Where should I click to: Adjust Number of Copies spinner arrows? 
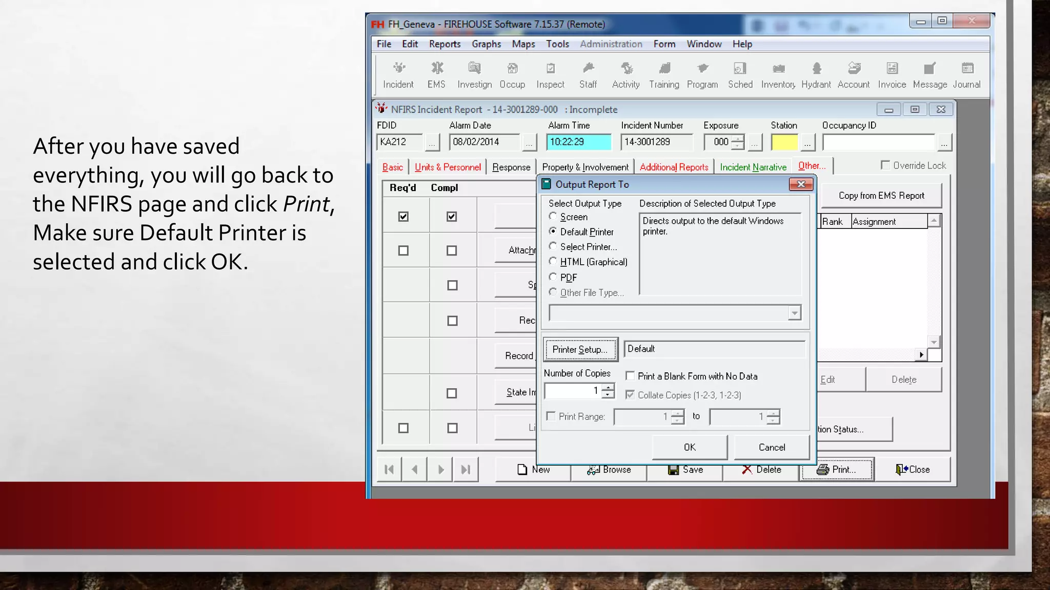[x=608, y=391]
